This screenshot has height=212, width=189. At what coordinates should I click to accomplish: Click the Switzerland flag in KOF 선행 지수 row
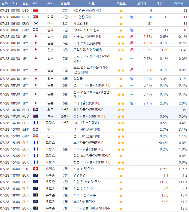(x=36, y=169)
